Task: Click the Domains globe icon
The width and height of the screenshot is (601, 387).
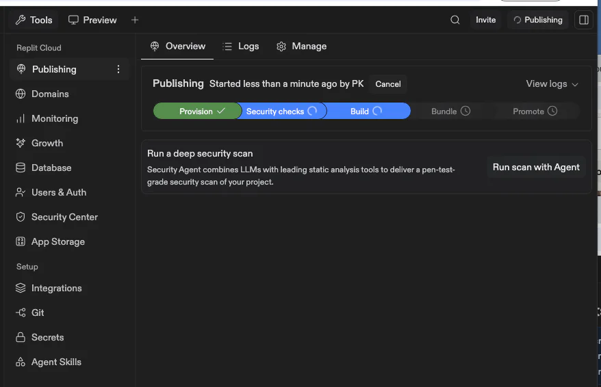Action: [x=21, y=94]
